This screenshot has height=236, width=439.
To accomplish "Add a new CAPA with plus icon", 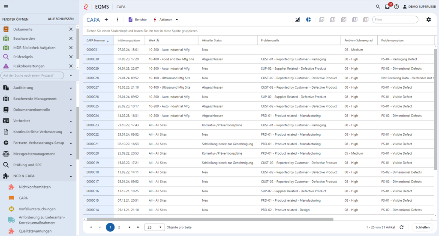I will click(x=106, y=20).
